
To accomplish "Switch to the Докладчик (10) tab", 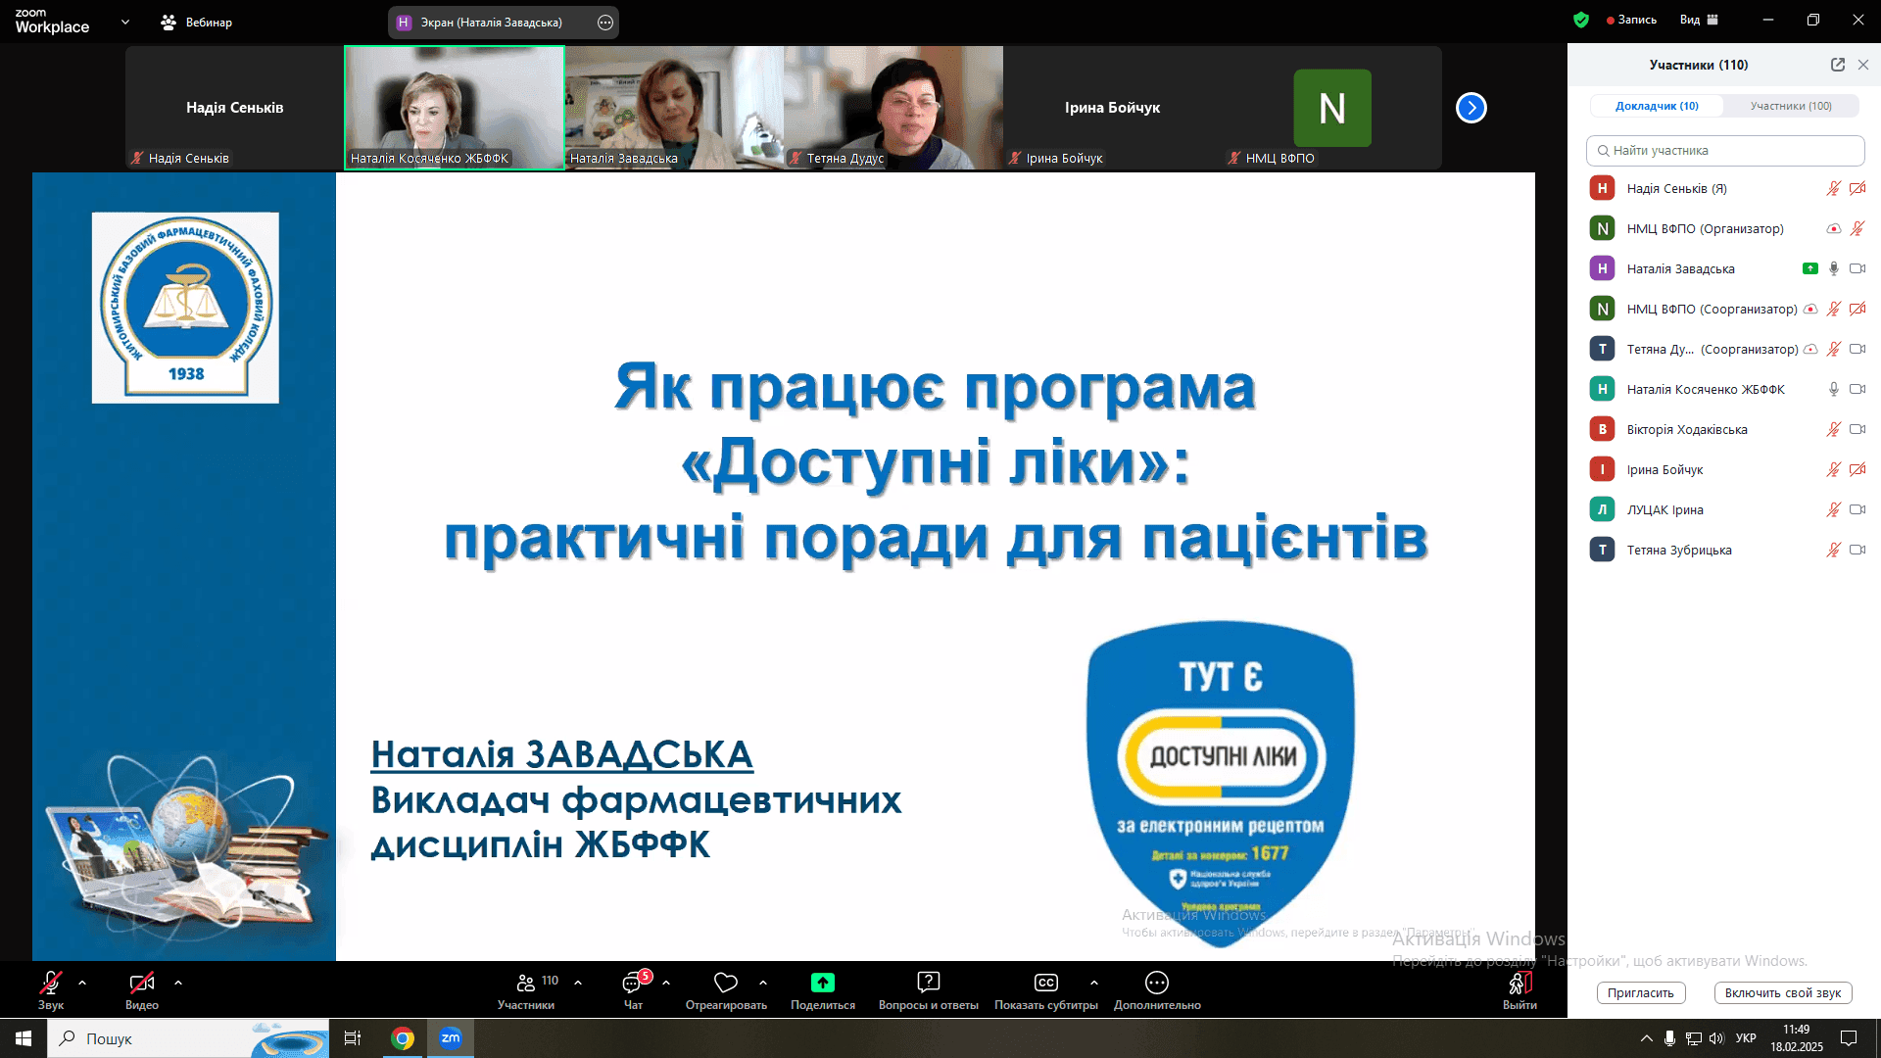I will click(1657, 106).
